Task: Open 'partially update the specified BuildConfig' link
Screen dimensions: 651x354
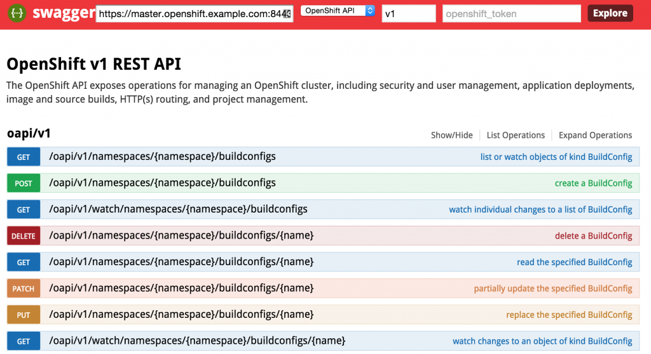Action: point(553,289)
